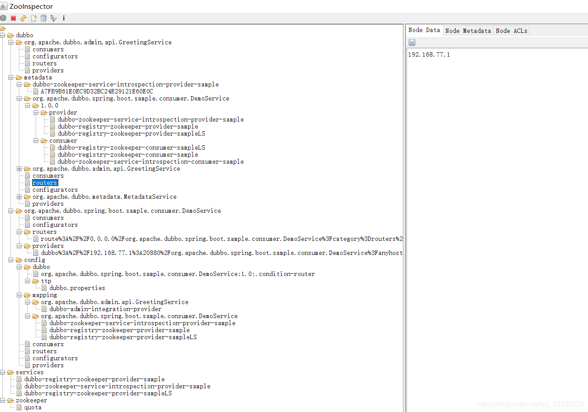The image size is (588, 412).
Task: Click the file icon beside dubbo-registry-zookeeper-consumer-sampleLS
Action: [x=53, y=147]
